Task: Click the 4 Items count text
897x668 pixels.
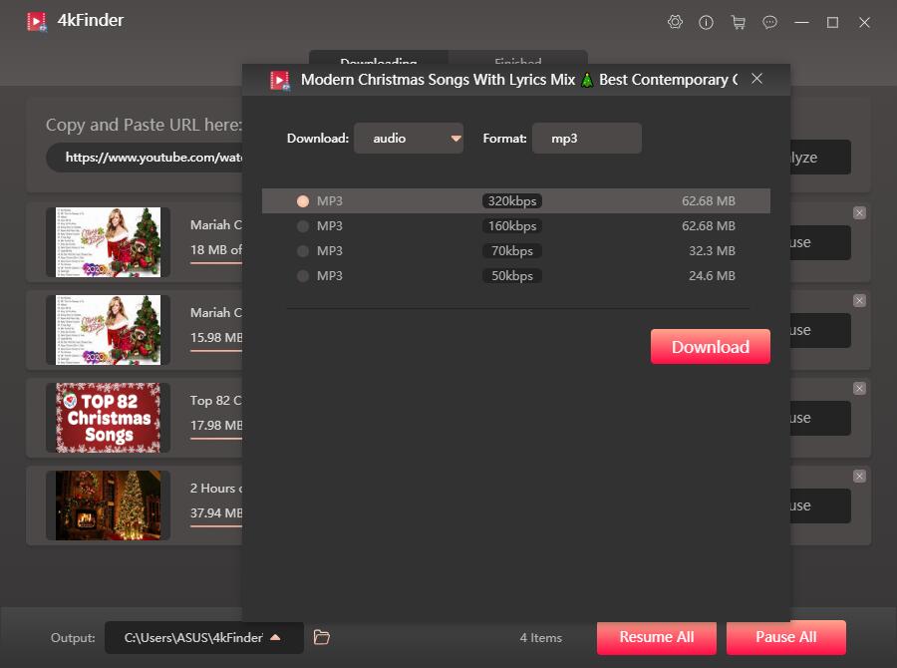Action: [x=540, y=638]
